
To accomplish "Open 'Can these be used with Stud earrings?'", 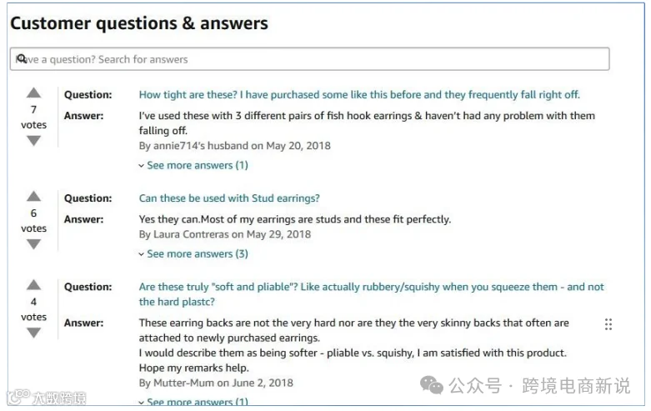I will click(x=229, y=198).
